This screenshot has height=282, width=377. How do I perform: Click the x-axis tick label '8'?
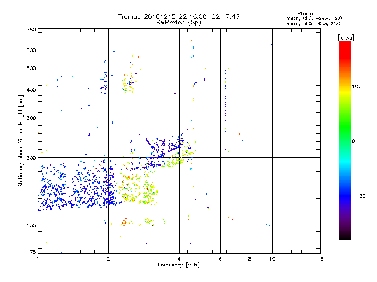pos(250,259)
